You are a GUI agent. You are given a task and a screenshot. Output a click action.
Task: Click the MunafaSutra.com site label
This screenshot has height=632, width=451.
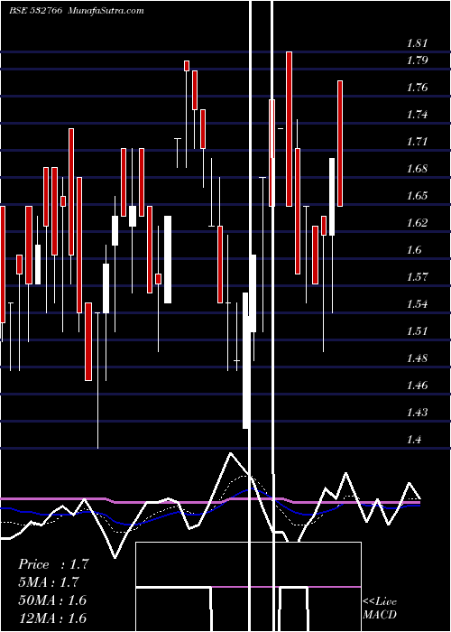(106, 11)
